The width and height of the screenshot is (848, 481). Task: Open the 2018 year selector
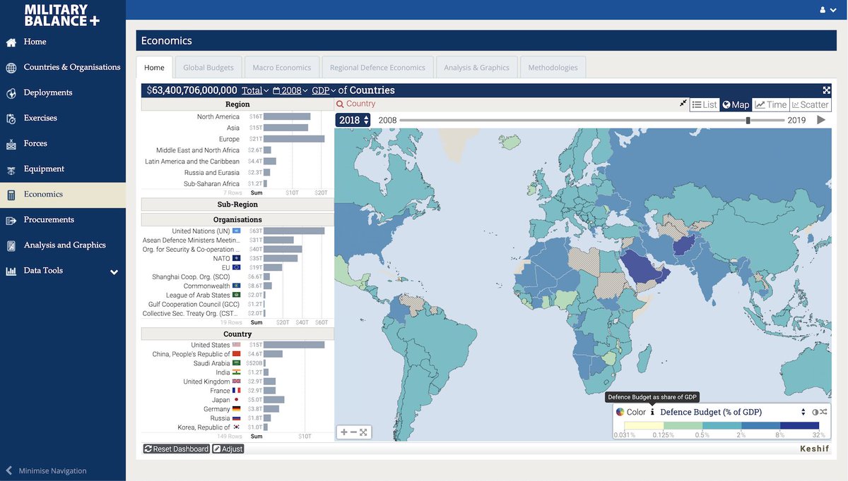[x=353, y=120]
